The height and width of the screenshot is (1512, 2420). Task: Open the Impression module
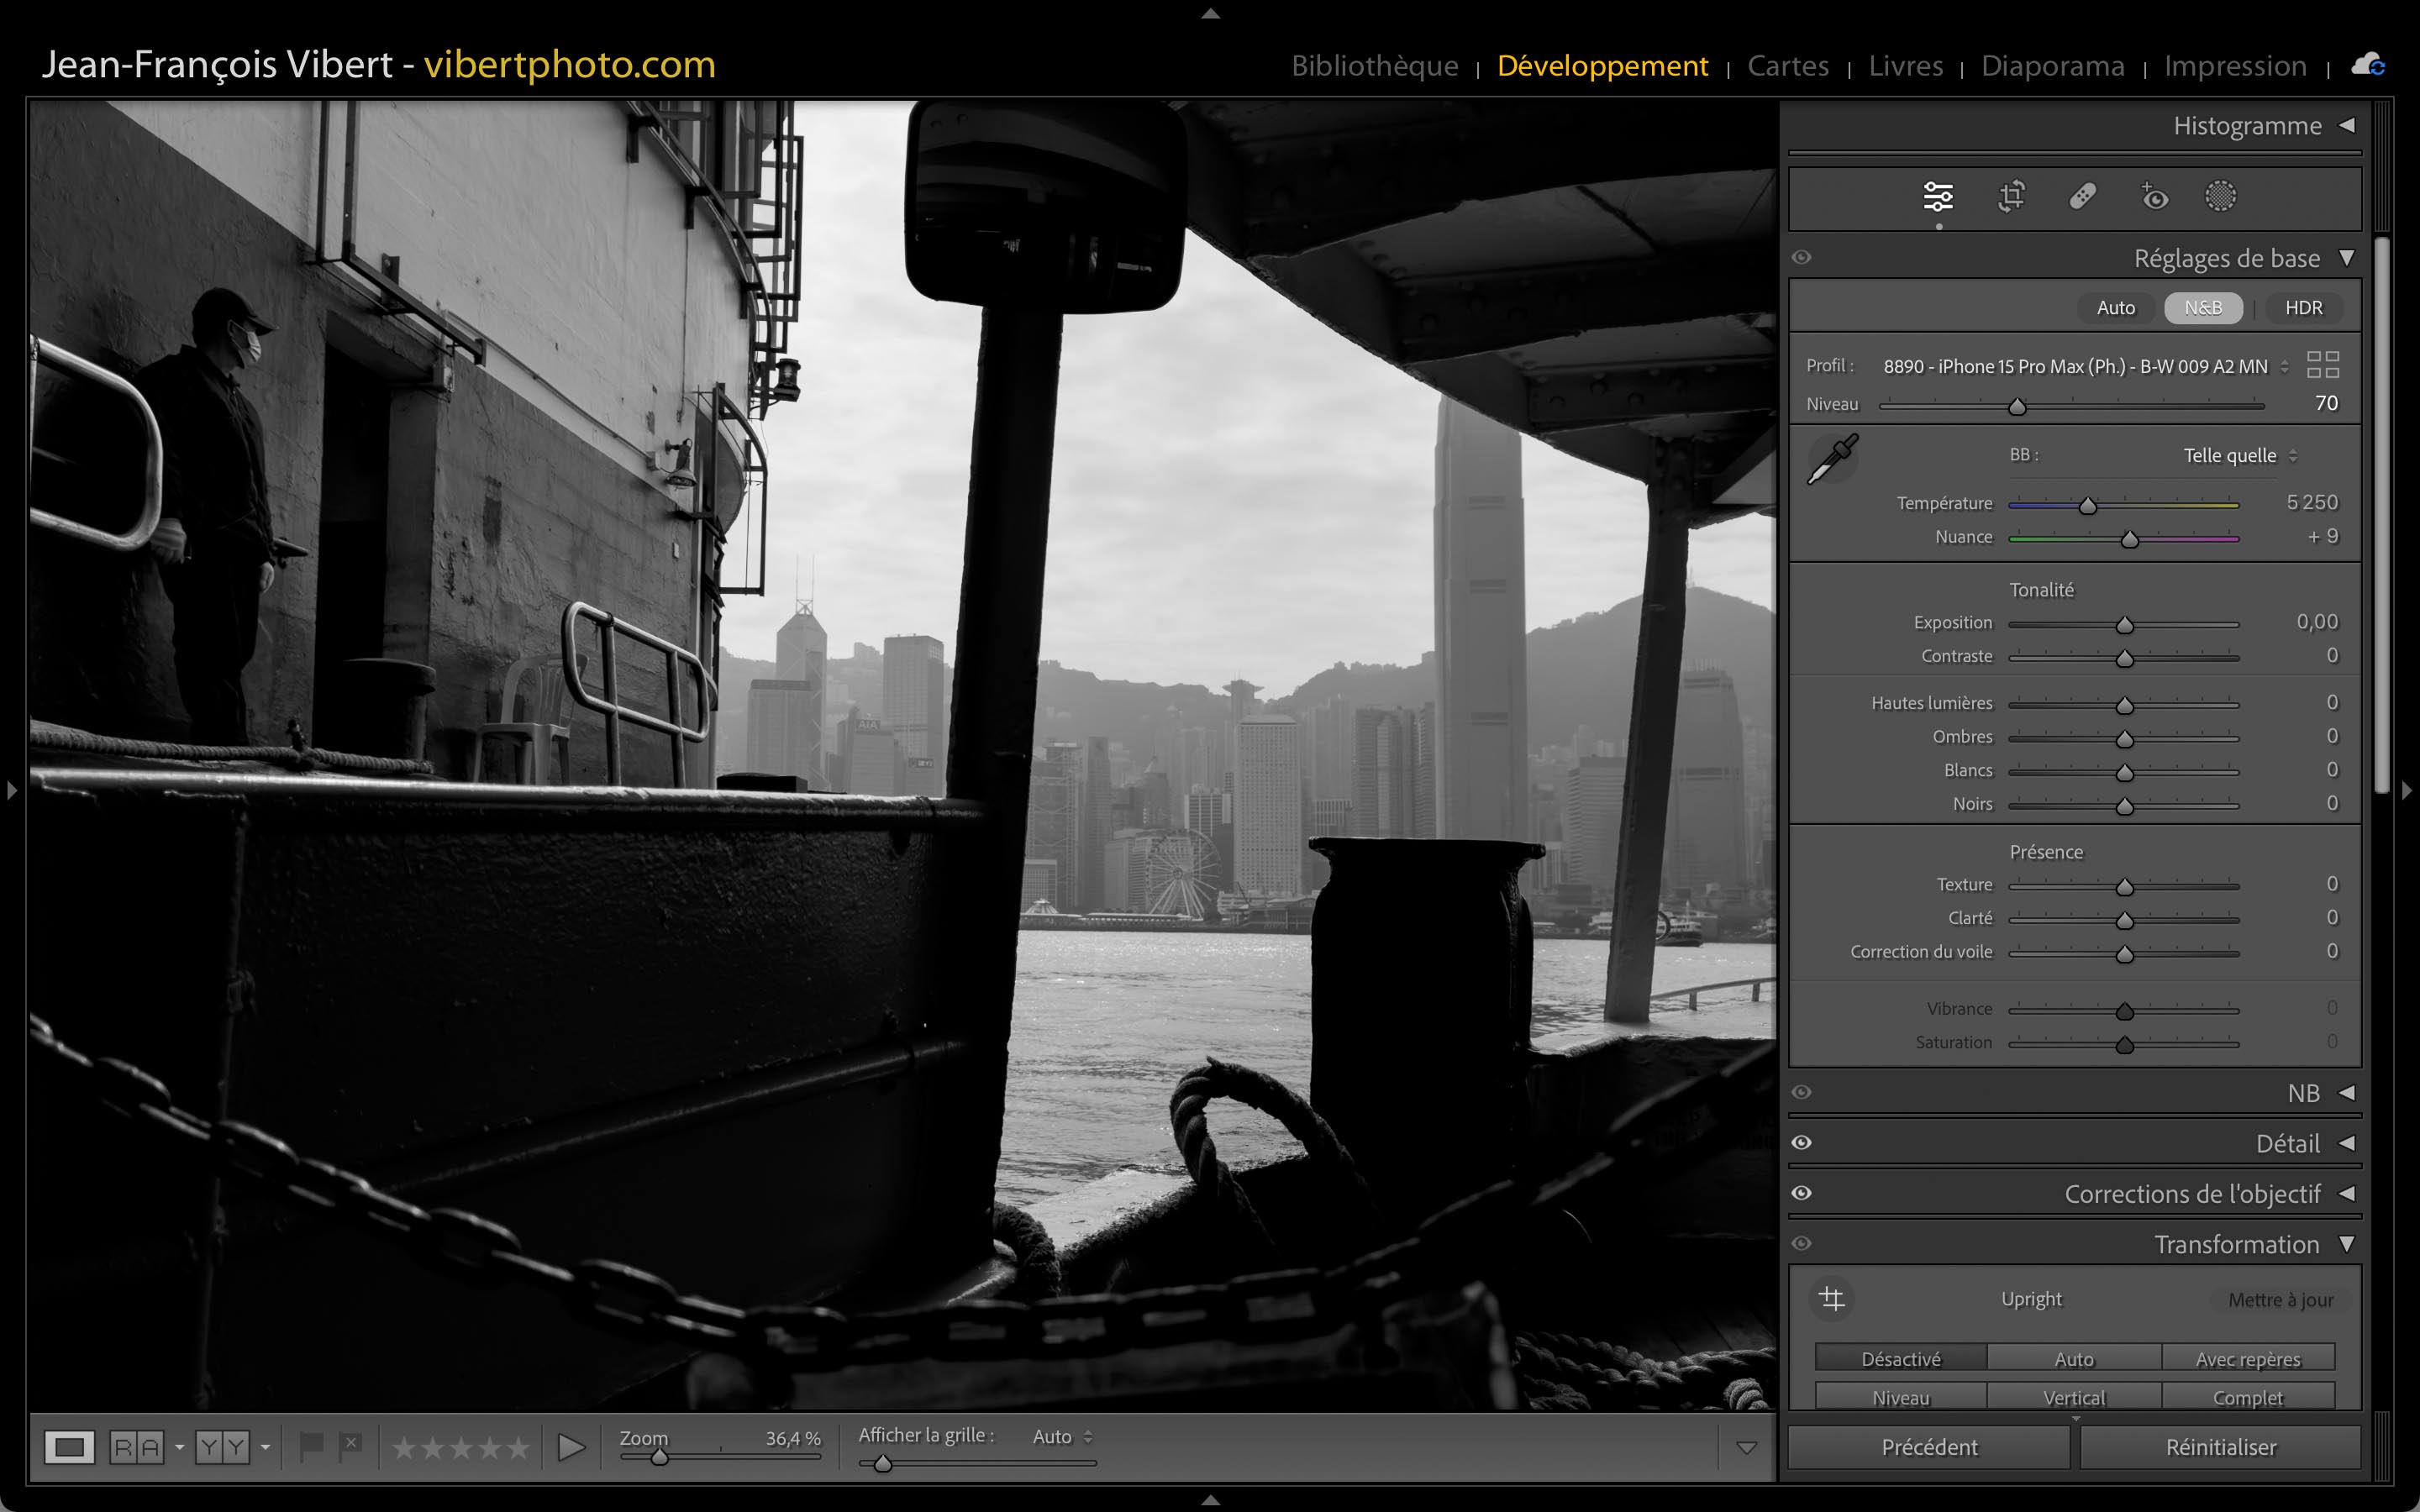pos(2234,66)
